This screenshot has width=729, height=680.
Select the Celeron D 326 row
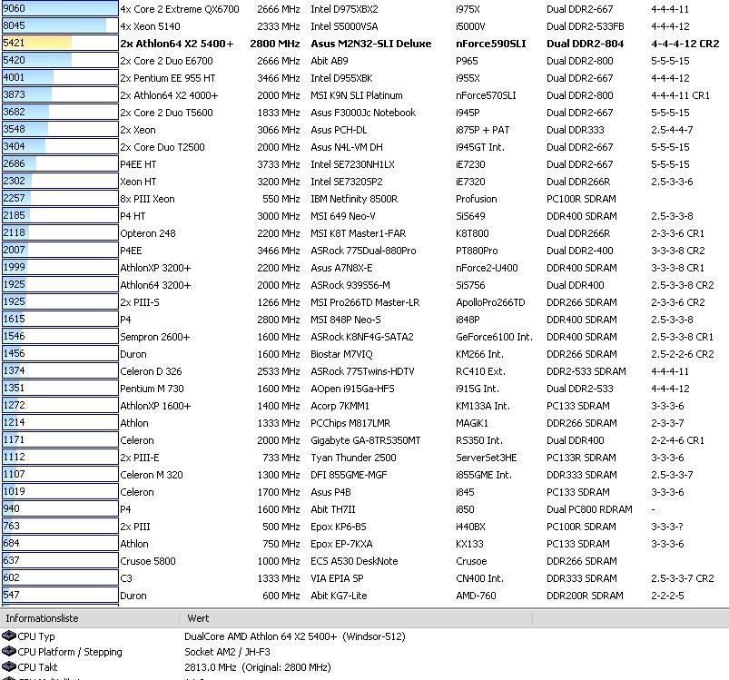pyautogui.click(x=365, y=371)
